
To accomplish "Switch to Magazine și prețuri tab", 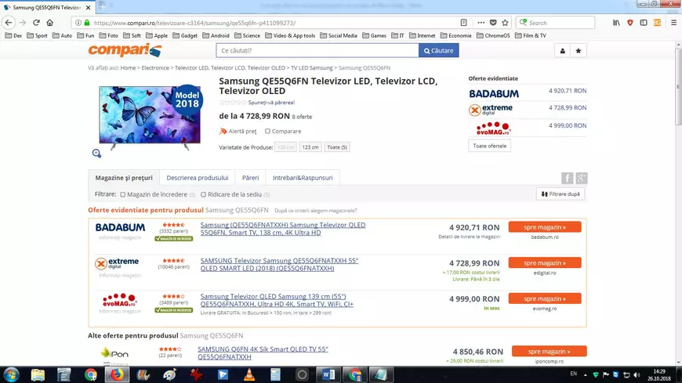I will click(x=124, y=178).
